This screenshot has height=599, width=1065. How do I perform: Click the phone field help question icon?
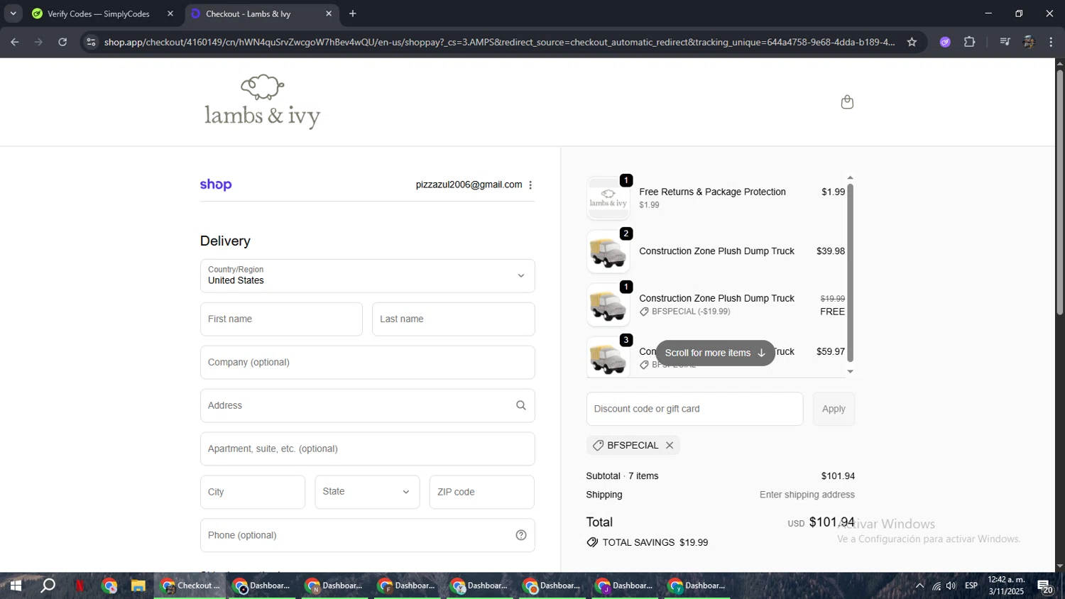click(x=521, y=535)
